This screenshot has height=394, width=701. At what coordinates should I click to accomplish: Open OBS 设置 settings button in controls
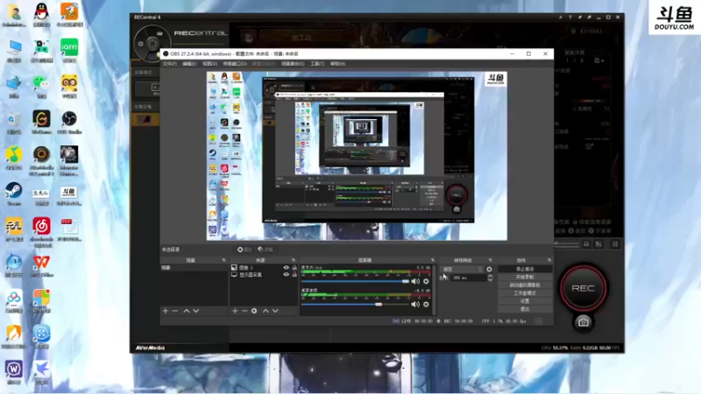pos(525,301)
